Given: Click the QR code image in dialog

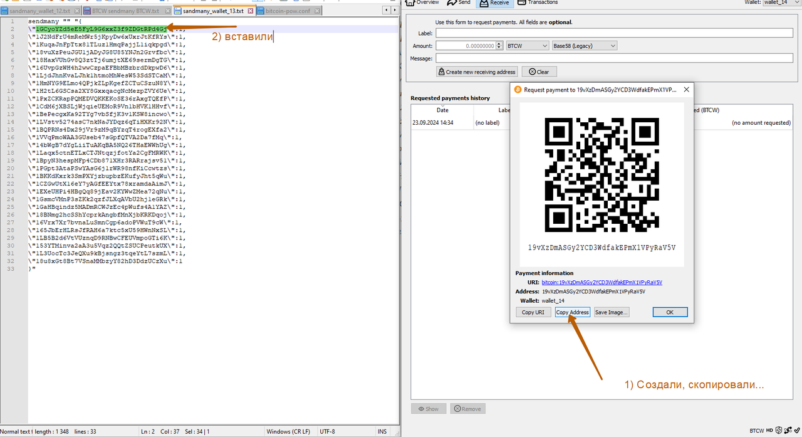Looking at the screenshot, I should point(601,175).
